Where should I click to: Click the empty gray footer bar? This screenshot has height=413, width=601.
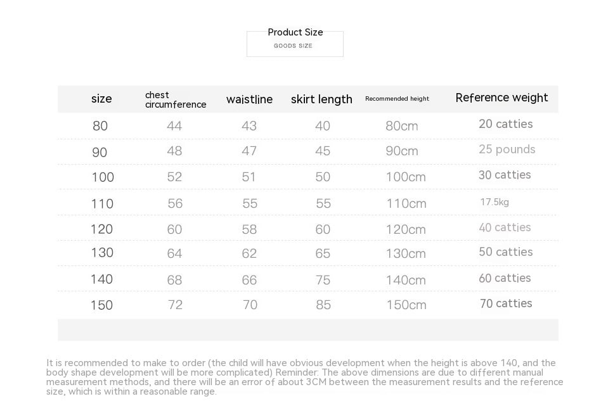pyautogui.click(x=307, y=330)
